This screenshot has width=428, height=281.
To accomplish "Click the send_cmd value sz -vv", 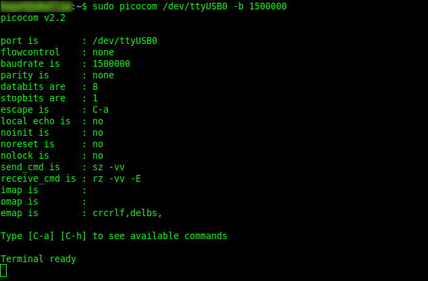I will click(109, 167).
